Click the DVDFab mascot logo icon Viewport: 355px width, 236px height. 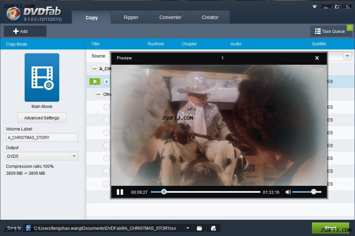click(14, 13)
